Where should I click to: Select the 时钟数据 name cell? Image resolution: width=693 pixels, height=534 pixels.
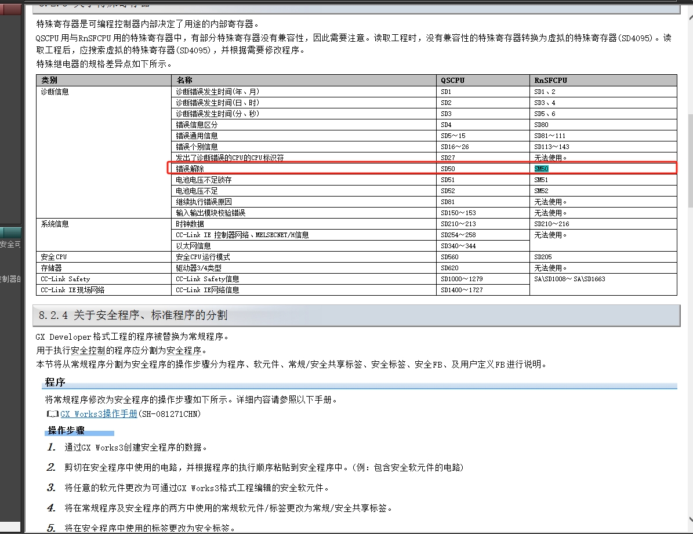190,224
